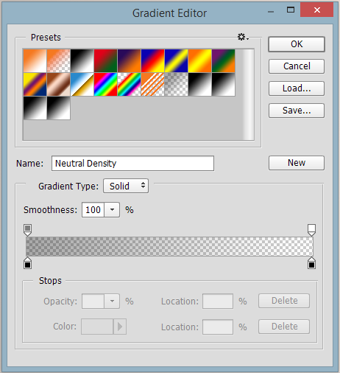Open the Smoothness slider dropdown arrow
The image size is (340, 373).
(x=112, y=210)
